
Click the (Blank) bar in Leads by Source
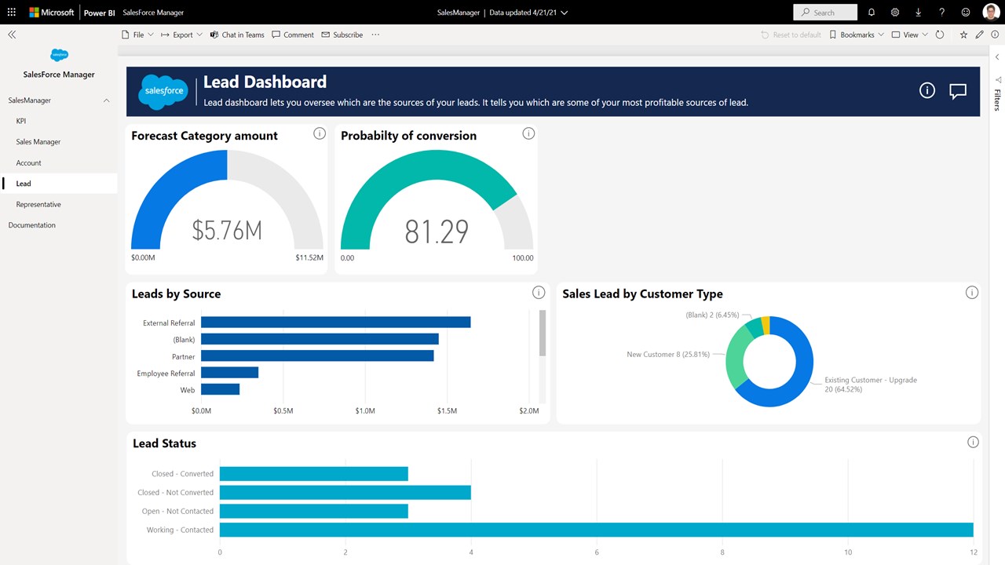tap(320, 339)
